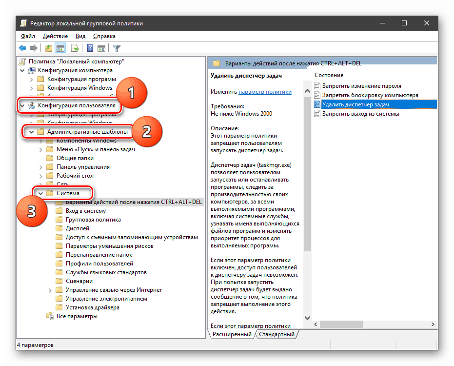Click the Состояние column header

coord(329,75)
